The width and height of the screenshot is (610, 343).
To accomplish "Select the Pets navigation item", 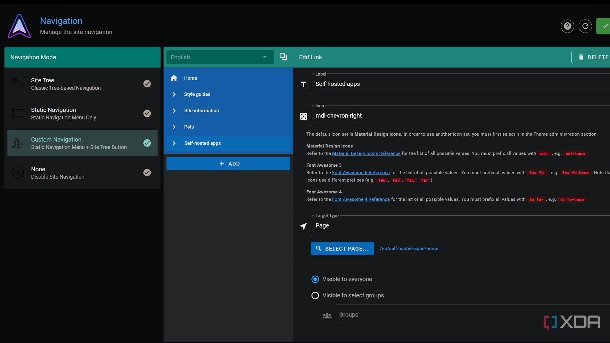I will click(189, 127).
